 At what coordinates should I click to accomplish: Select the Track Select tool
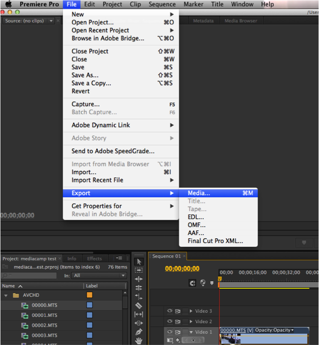pyautogui.click(x=139, y=270)
